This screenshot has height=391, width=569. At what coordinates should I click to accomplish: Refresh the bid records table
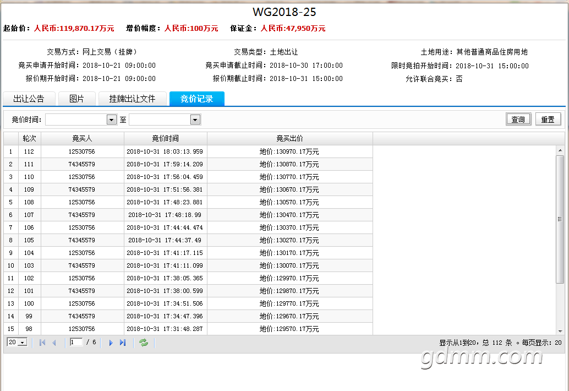point(144,343)
